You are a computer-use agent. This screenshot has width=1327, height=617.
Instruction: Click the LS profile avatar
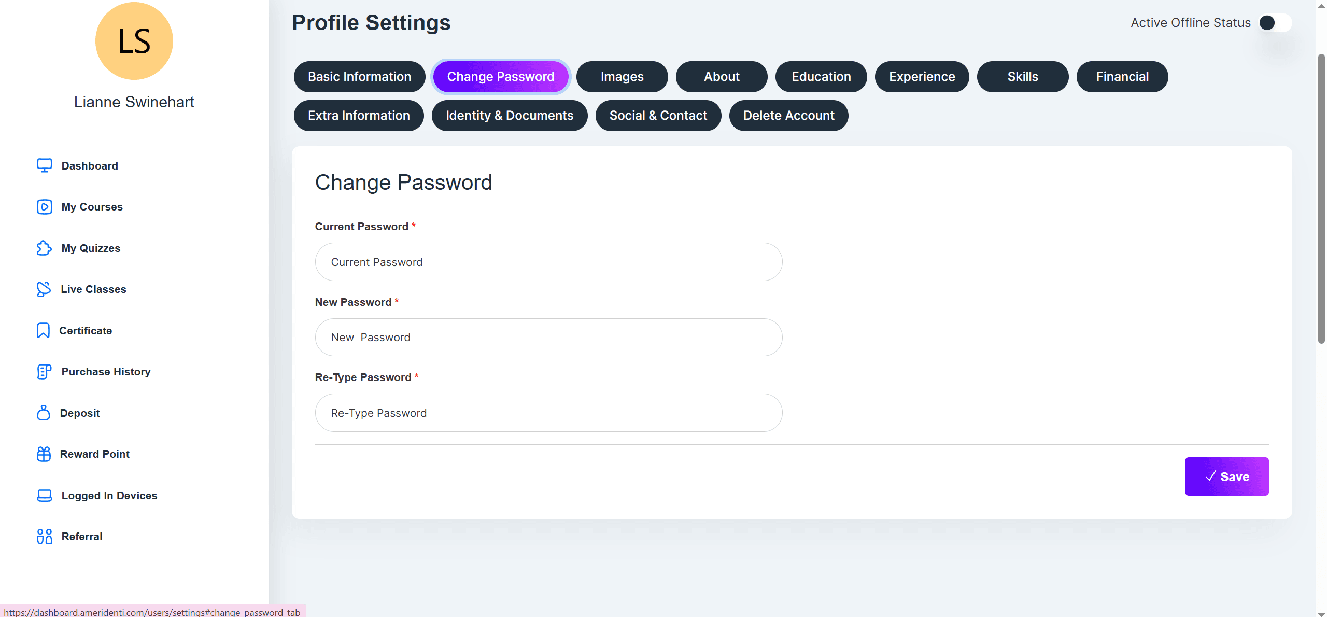coord(134,41)
